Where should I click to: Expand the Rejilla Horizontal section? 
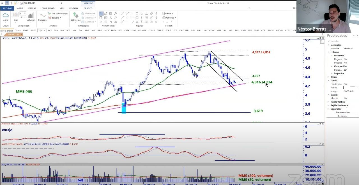(329, 105)
